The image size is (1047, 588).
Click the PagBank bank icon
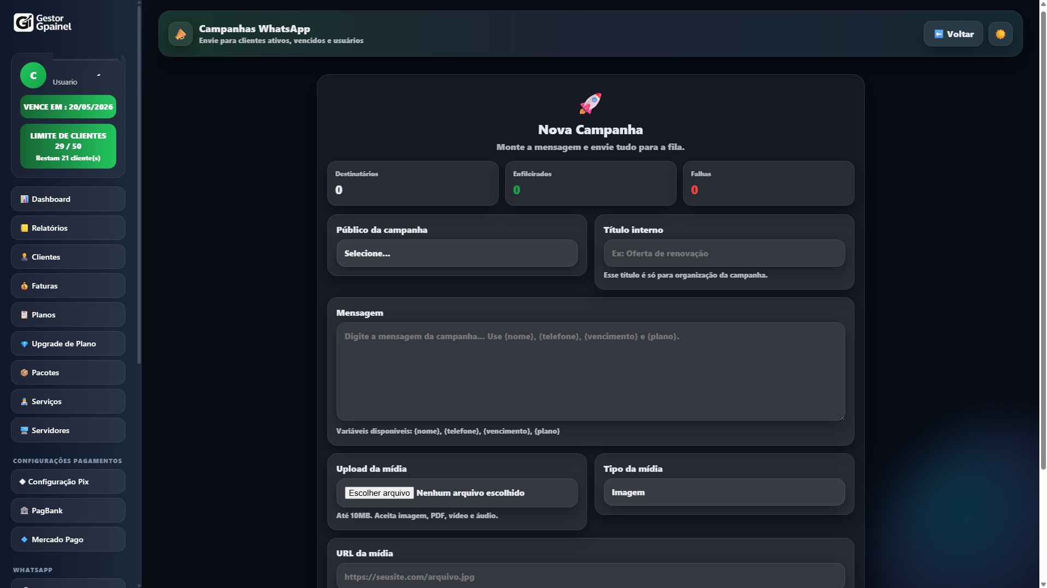tap(24, 511)
